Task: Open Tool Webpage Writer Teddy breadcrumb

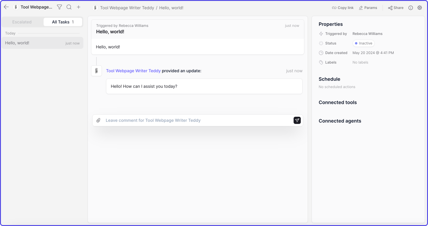Action: point(127,8)
